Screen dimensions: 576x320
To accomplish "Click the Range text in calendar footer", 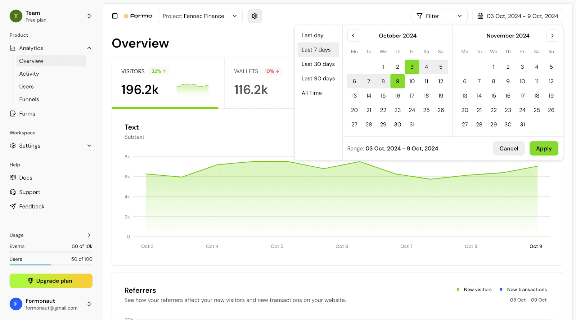I will pos(393,148).
